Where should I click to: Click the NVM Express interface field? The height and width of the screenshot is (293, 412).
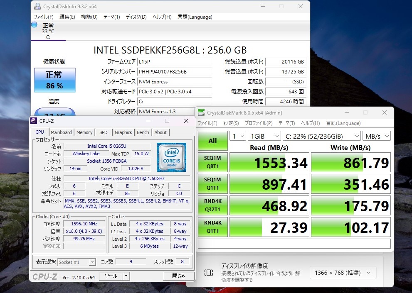click(175, 82)
